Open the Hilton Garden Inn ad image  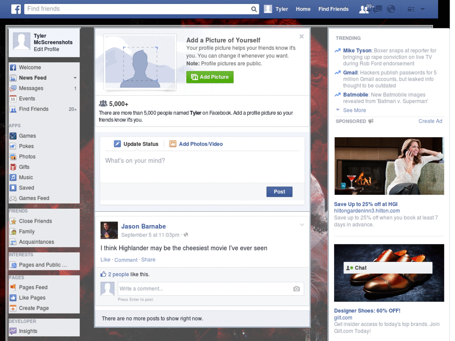click(x=389, y=166)
